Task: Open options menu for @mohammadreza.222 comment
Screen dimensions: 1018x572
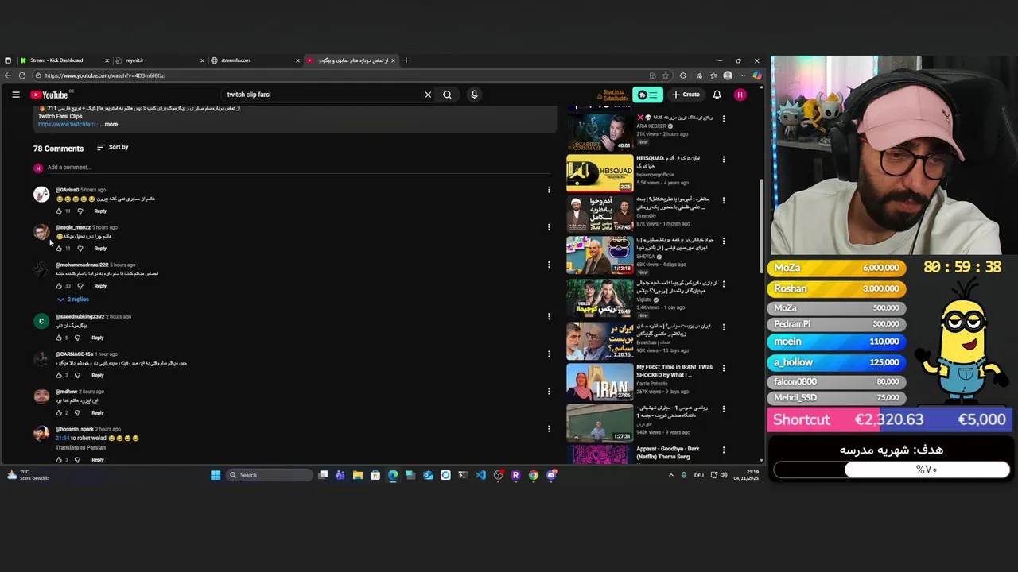Action: [x=549, y=265]
